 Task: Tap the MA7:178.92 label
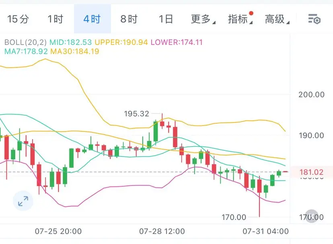[26, 51]
